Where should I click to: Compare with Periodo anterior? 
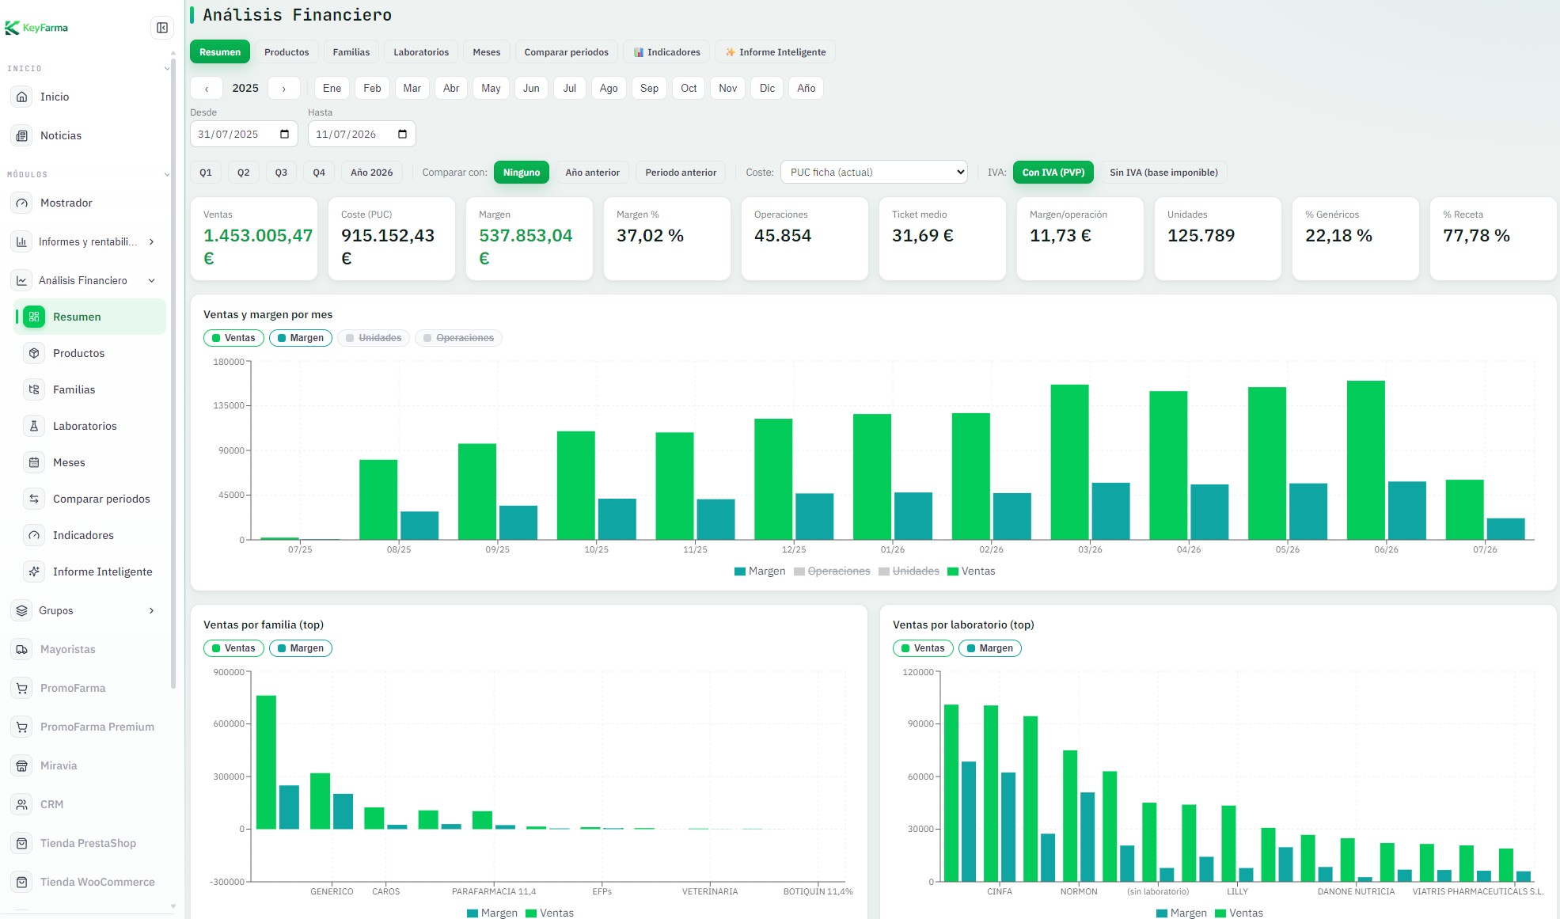point(681,173)
